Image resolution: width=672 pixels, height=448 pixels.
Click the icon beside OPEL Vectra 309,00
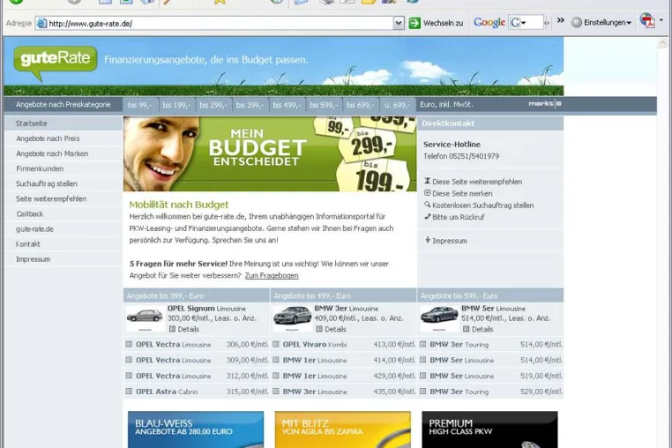129,360
